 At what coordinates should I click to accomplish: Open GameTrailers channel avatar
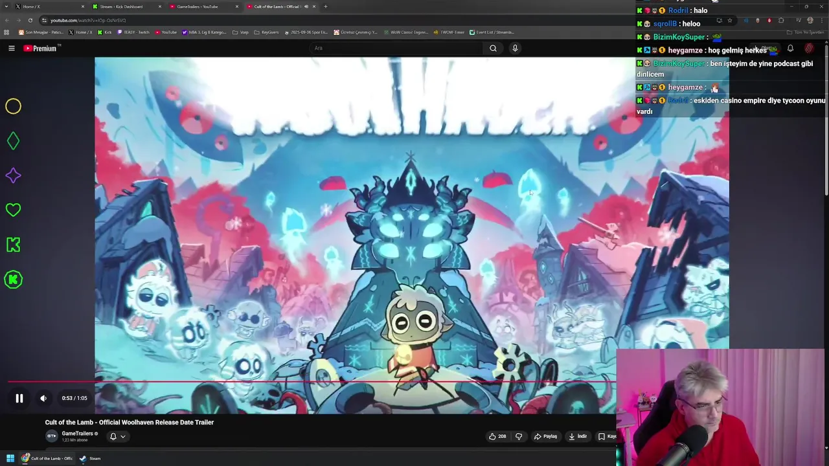(52, 436)
